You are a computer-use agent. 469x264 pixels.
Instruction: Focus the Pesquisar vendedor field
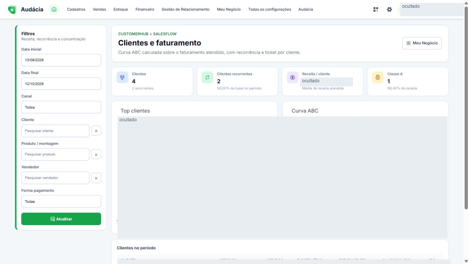(55, 178)
